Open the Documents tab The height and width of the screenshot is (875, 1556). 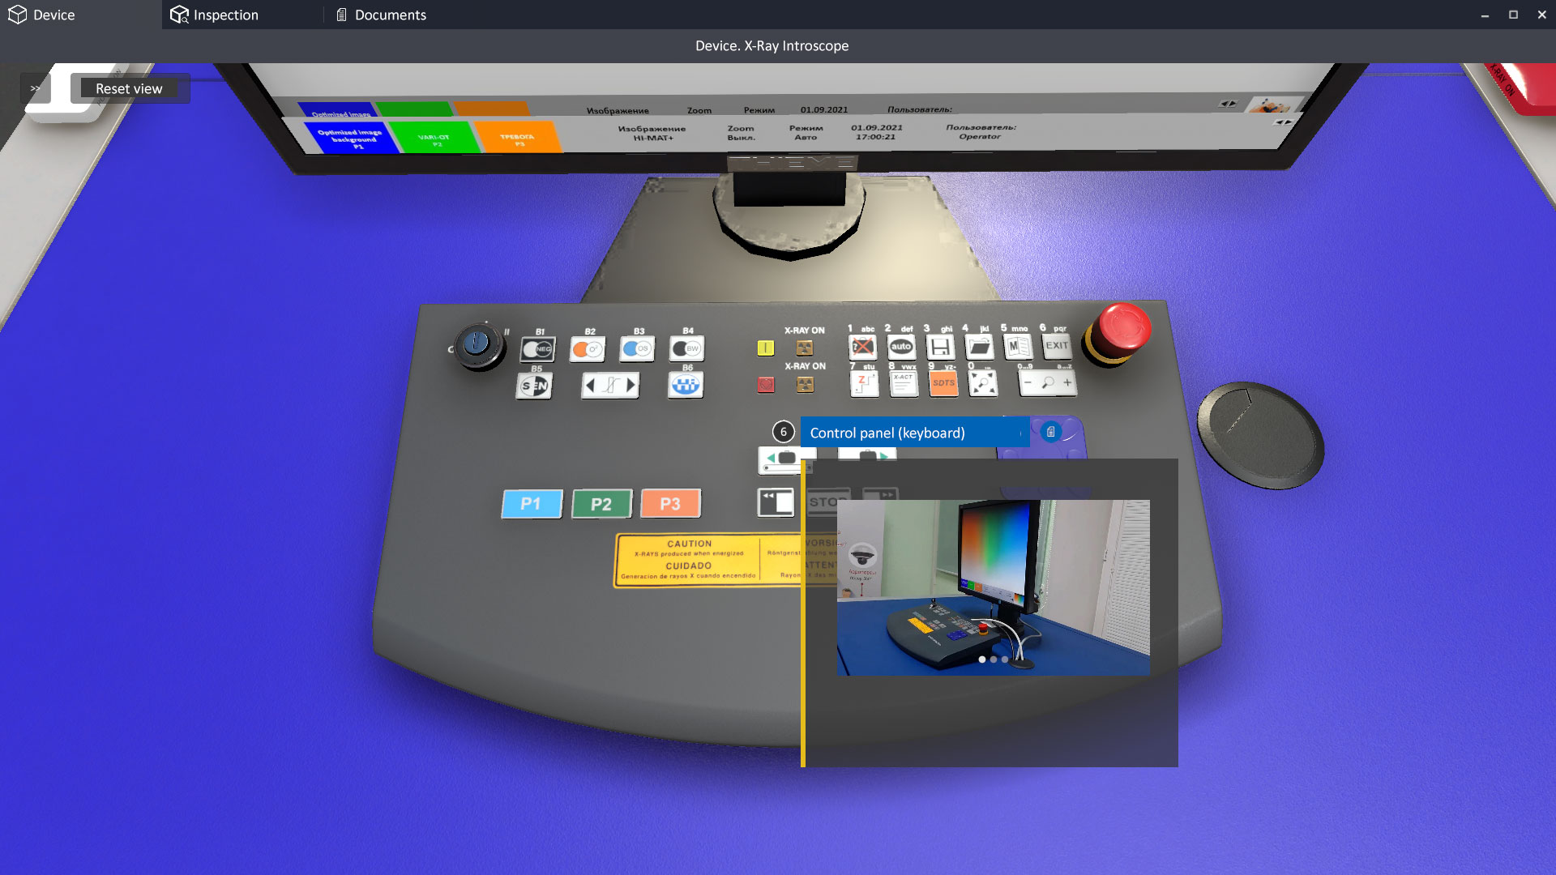pos(382,15)
